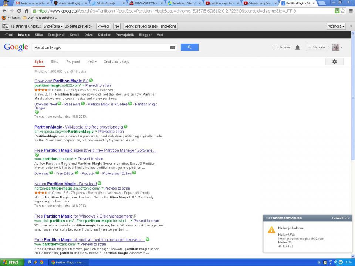Open the Windows Start menu

point(12,262)
